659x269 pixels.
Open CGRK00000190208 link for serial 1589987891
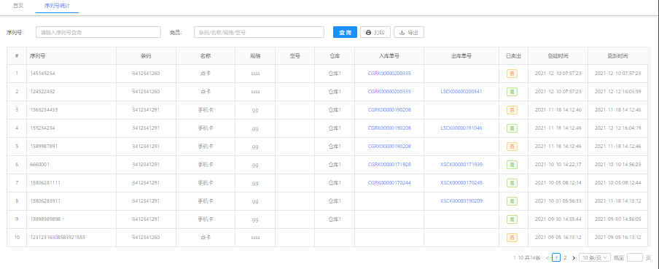(x=389, y=147)
